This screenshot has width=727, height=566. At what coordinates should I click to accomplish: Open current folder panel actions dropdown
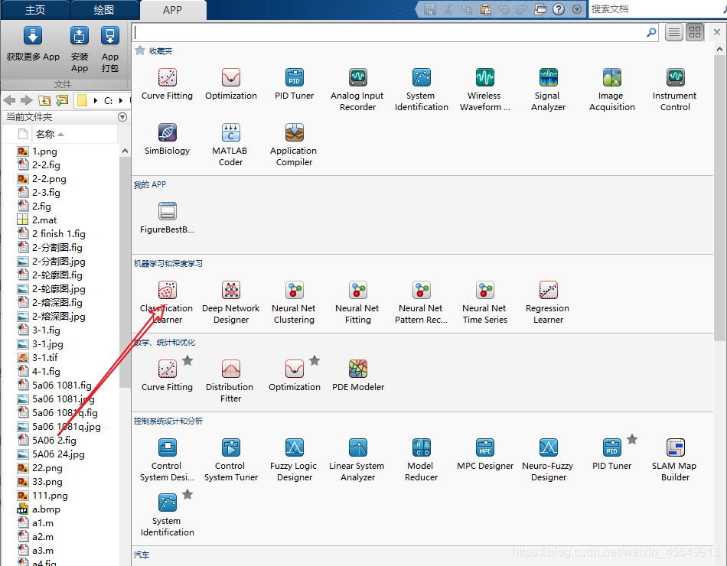click(x=122, y=117)
